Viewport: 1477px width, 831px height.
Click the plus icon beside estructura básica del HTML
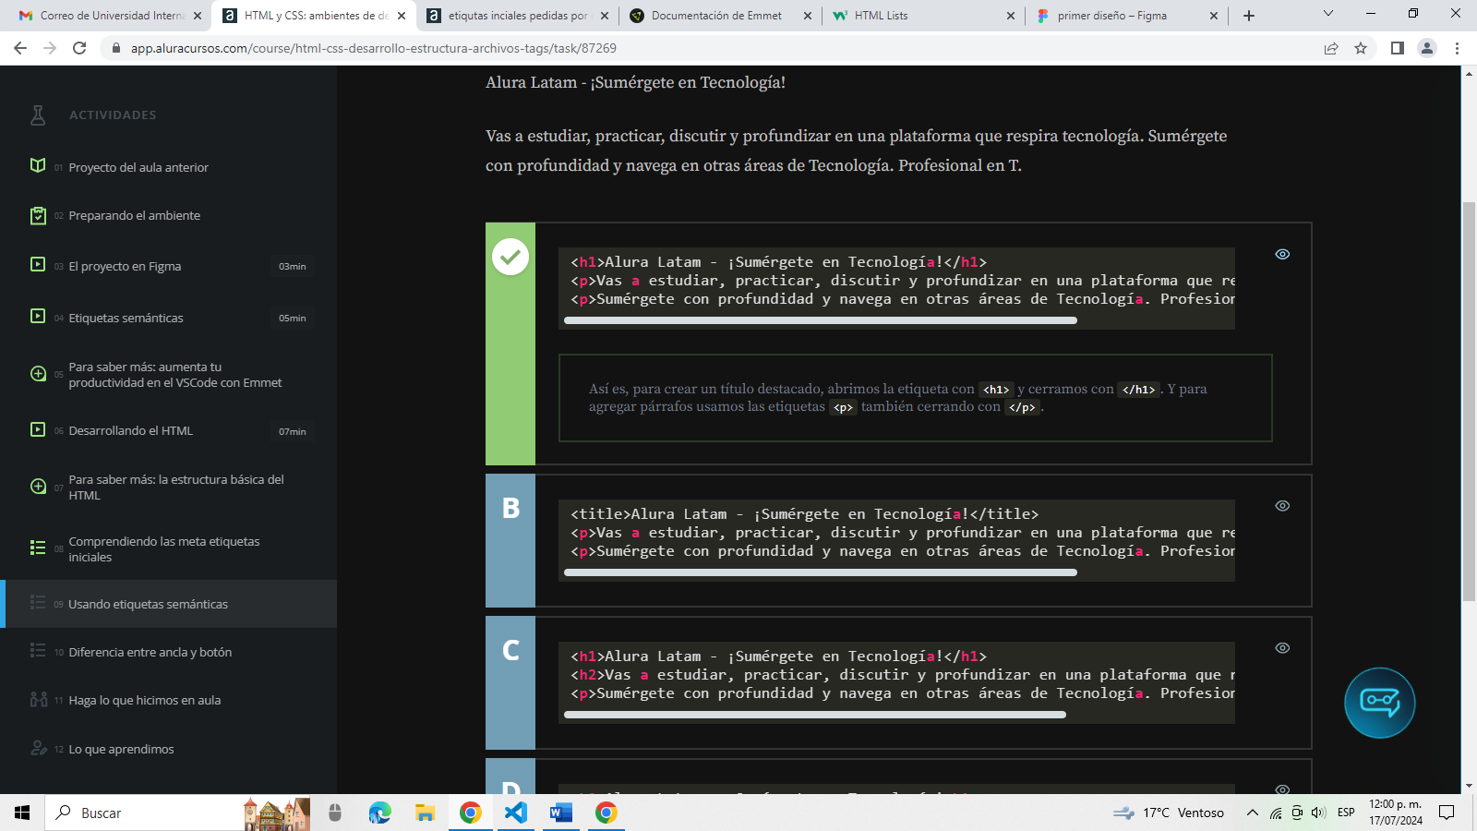coord(38,487)
